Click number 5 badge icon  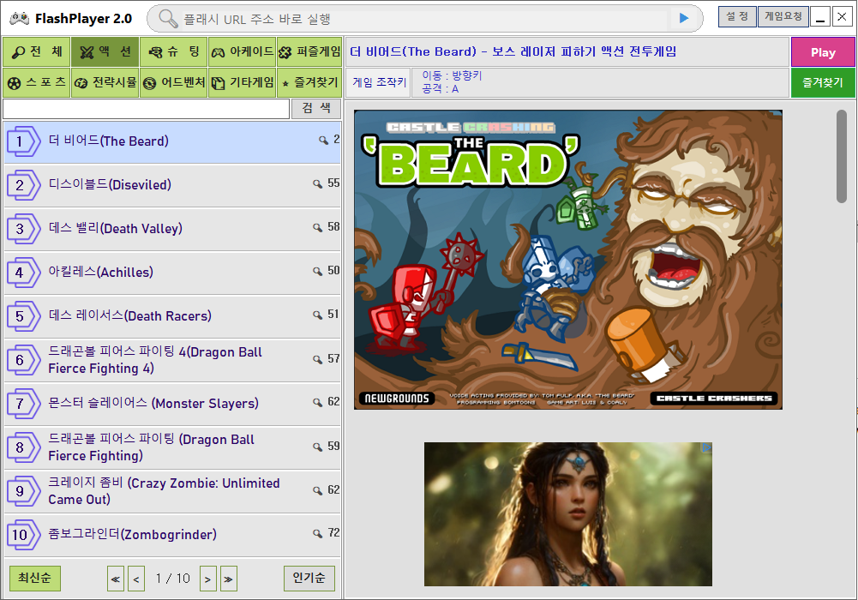pos(23,316)
